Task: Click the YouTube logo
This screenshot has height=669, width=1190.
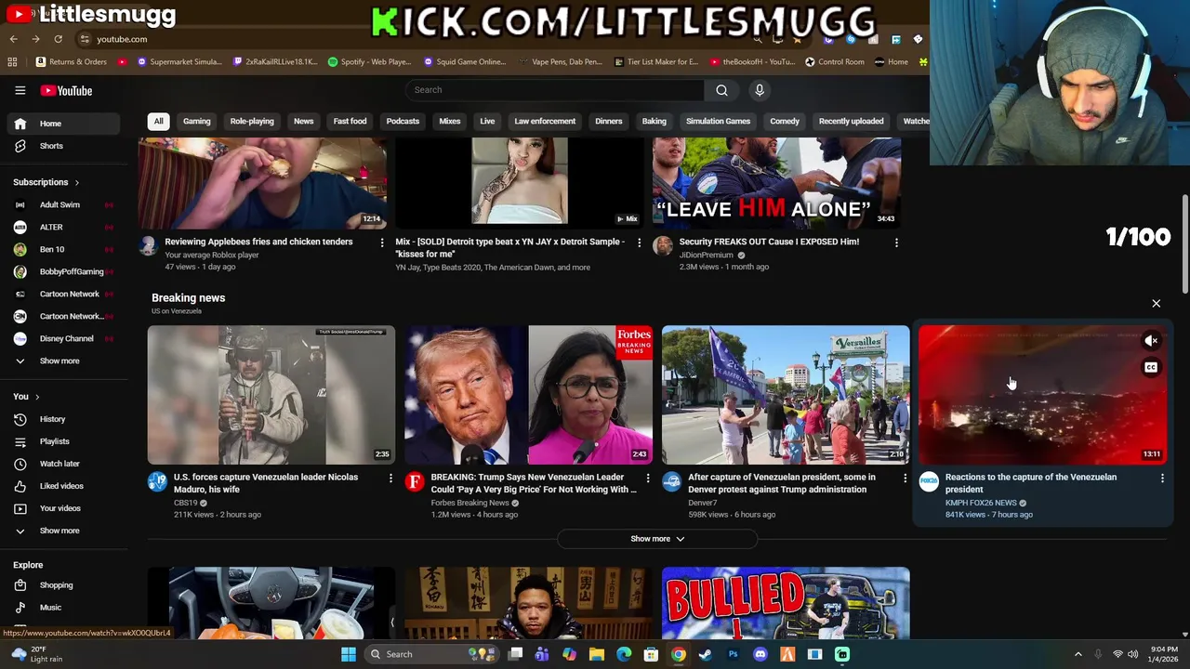Action: click(66, 90)
